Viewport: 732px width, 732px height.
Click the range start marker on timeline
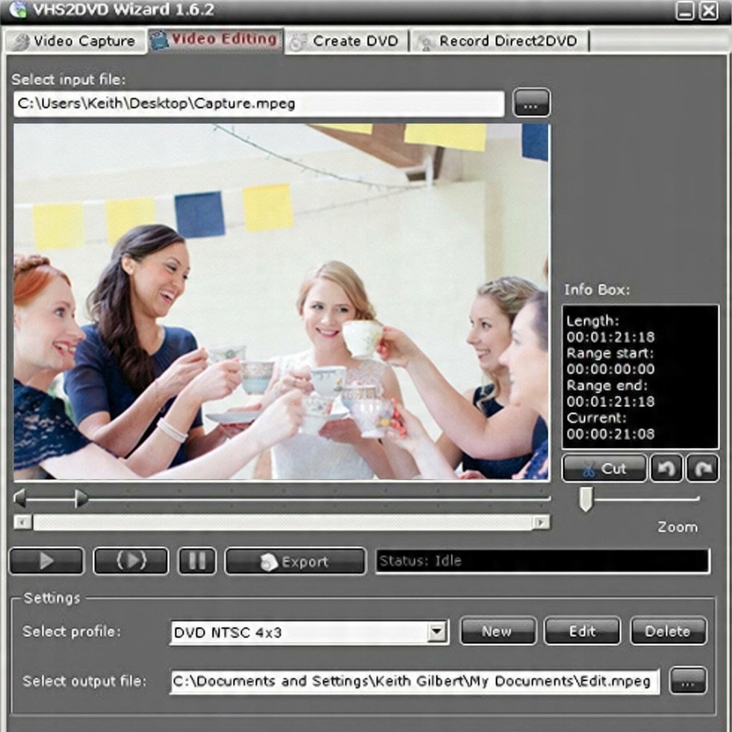[x=19, y=498]
